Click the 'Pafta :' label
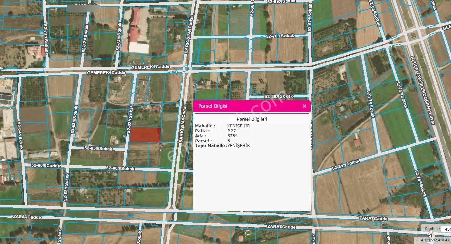The image size is (451, 244). (202, 131)
